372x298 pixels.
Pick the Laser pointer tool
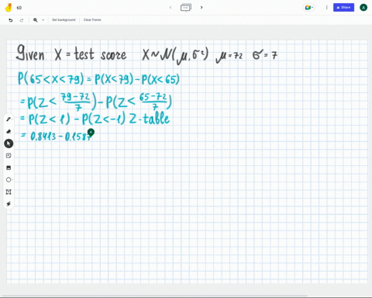click(9, 204)
